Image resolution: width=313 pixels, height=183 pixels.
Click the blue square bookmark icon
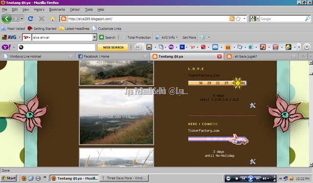(x=182, y=47)
